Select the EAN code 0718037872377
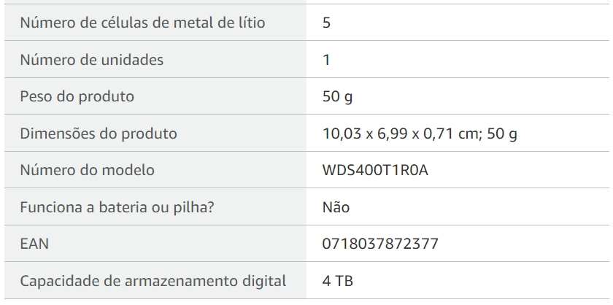This screenshot has height=305, width=613. 380,244
